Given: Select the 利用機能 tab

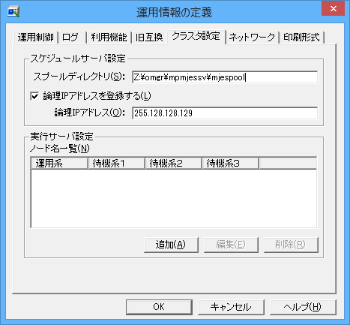Looking at the screenshot, I should (109, 38).
